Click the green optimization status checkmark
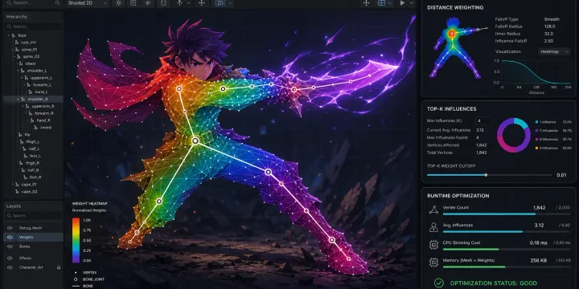The width and height of the screenshot is (579, 289). click(439, 283)
